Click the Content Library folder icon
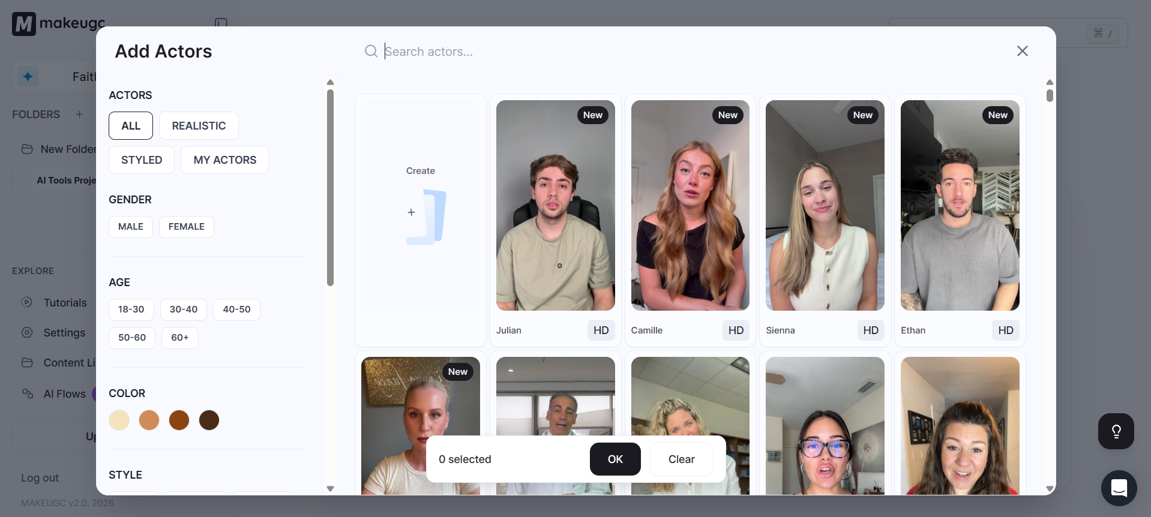1151x517 pixels. pyautogui.click(x=27, y=362)
